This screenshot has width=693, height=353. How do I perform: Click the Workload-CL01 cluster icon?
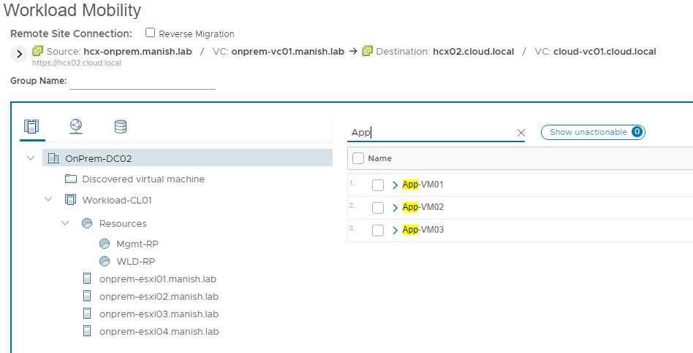click(71, 200)
